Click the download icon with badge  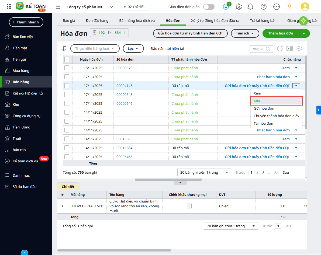coord(226,7)
